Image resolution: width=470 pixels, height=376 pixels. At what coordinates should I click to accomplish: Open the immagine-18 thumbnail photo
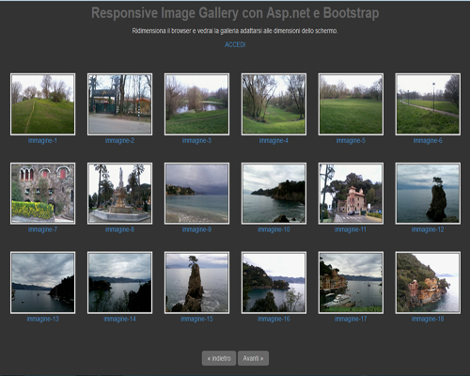click(428, 283)
